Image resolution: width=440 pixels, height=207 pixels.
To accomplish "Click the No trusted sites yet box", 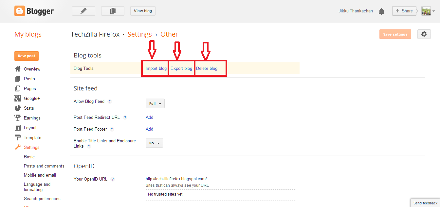I will (221, 195).
